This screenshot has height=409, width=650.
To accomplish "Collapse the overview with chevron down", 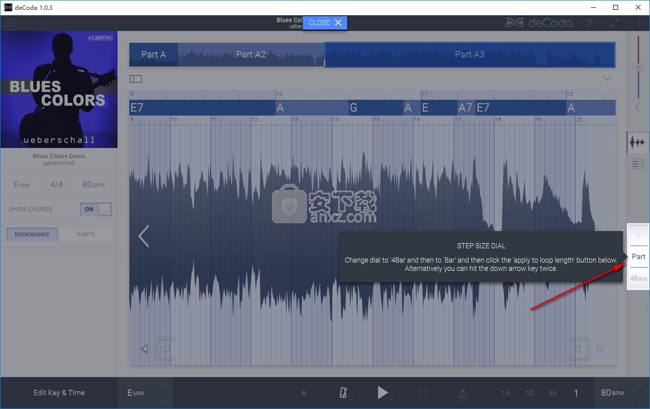I will (x=608, y=79).
